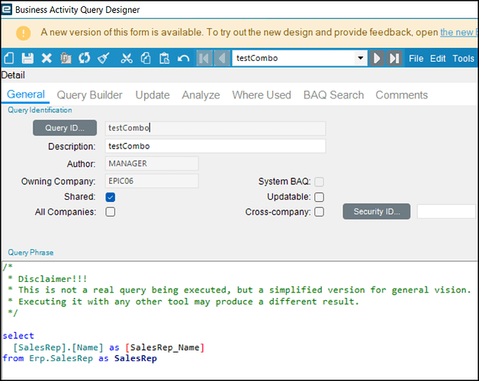This screenshot has width=479, height=381.
Task: Open the testCombo query dropdown
Action: (x=361, y=59)
